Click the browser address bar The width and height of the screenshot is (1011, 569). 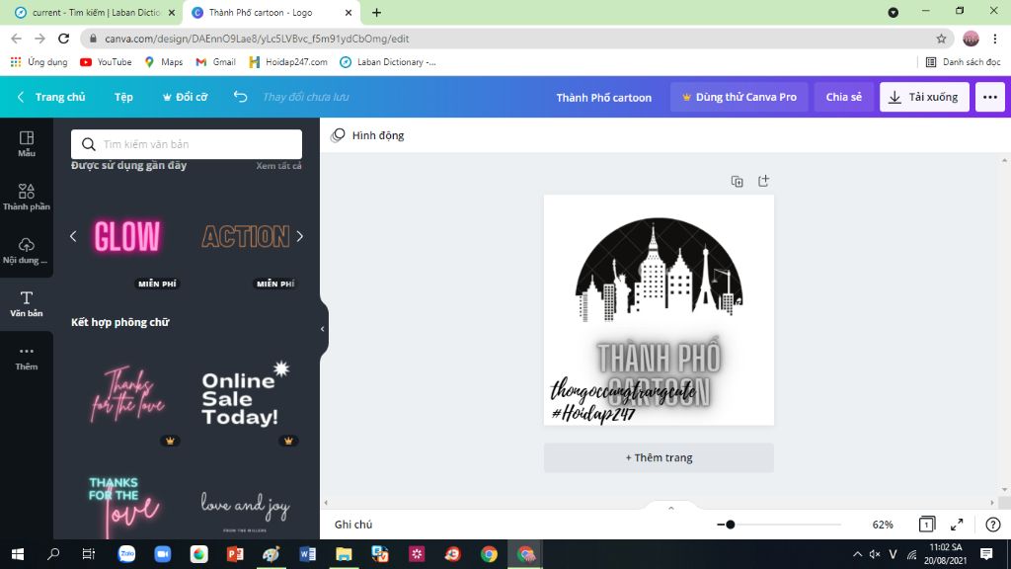coord(515,39)
